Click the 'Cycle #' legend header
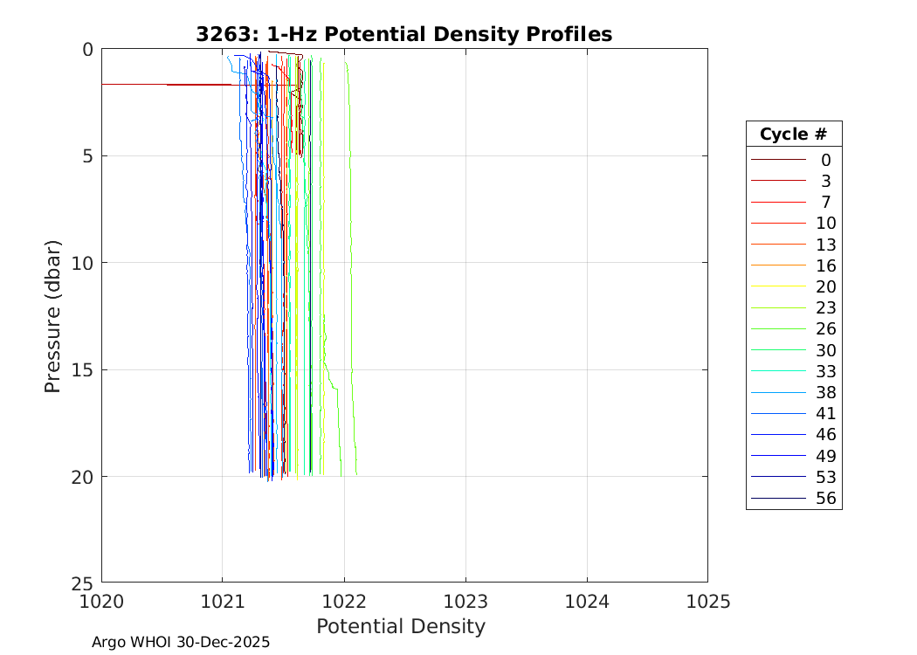The height and width of the screenshot is (655, 917). [x=793, y=134]
